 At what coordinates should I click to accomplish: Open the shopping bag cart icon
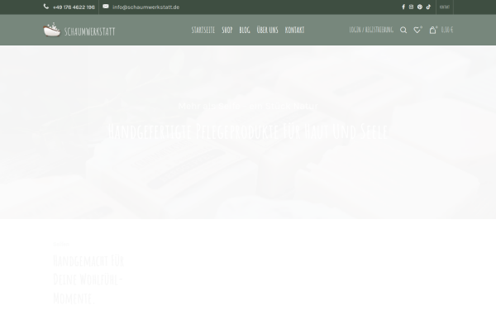[432, 30]
